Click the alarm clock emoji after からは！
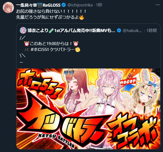Screen dimensions: 163x152 point(76,44)
